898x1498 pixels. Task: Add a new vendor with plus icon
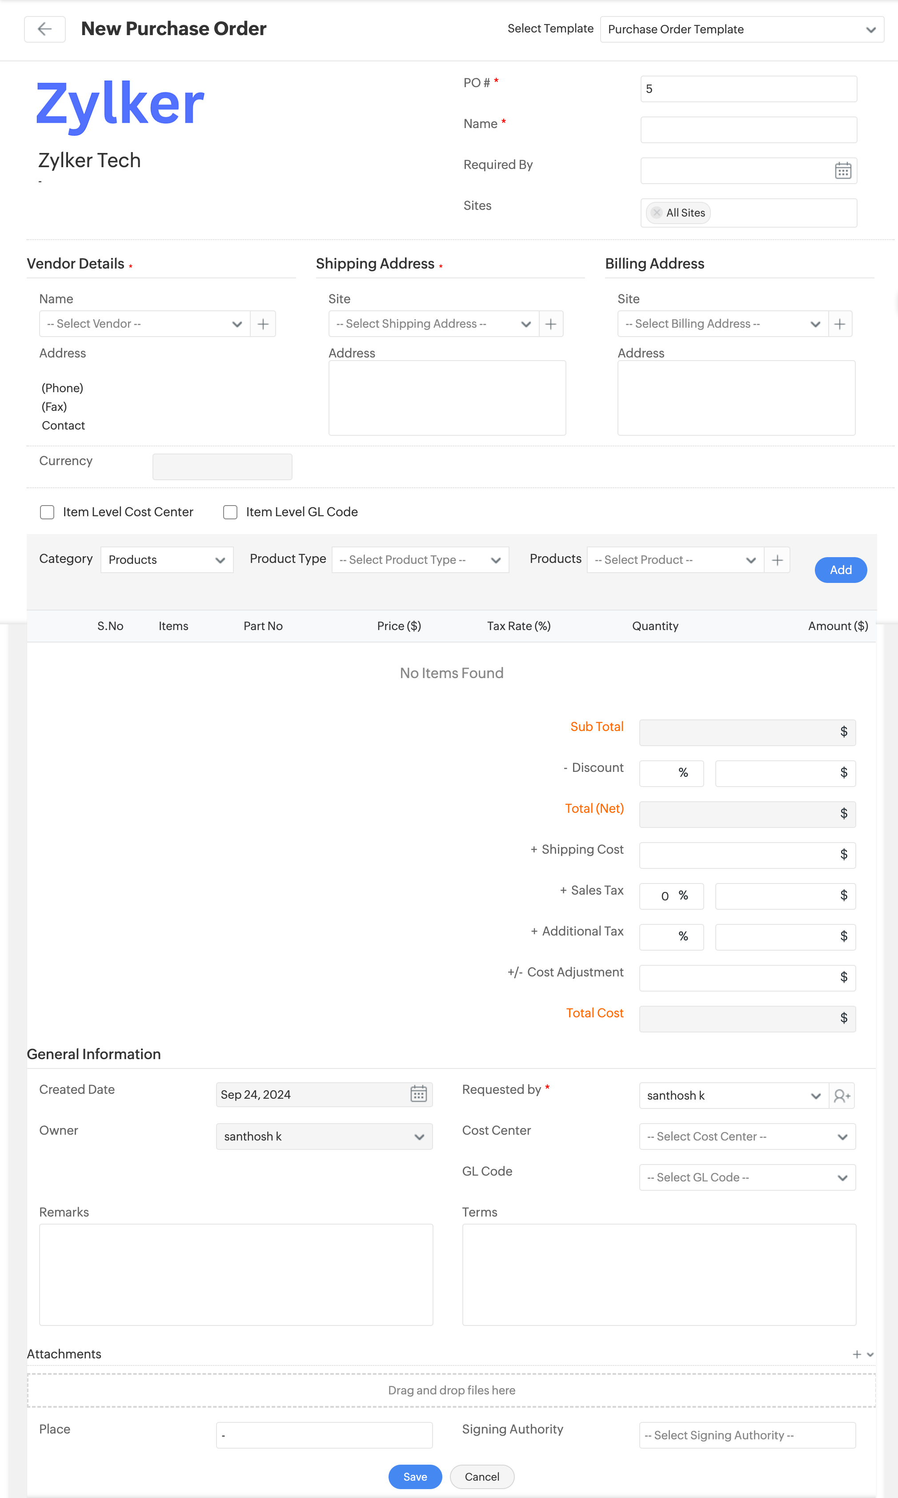click(263, 324)
